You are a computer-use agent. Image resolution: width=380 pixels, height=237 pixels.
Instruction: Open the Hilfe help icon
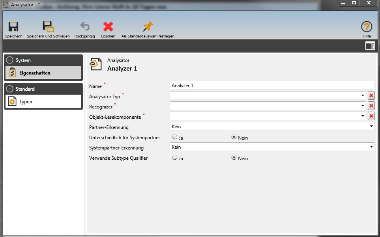(367, 27)
